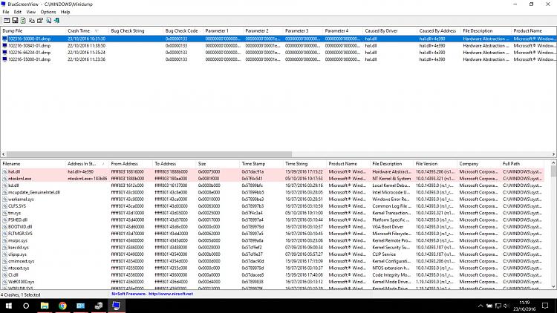Select crash time 22/10/2016 11:23:36
This screenshot has width=557, height=313.
pos(86,59)
